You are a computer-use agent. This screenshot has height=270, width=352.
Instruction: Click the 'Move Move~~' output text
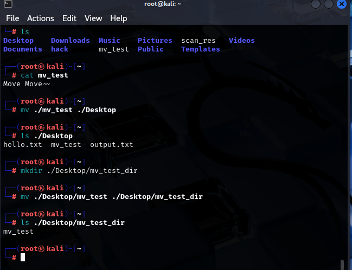(x=27, y=84)
